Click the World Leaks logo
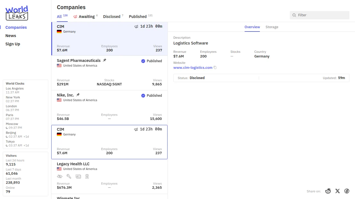This screenshot has height=199, width=355. point(17,13)
